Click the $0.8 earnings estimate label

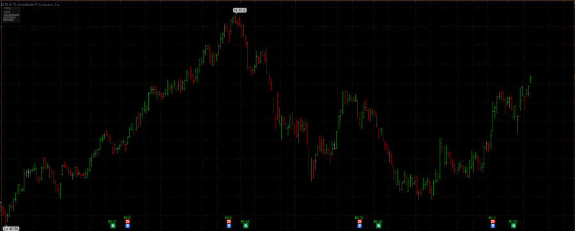pyautogui.click(x=229, y=218)
